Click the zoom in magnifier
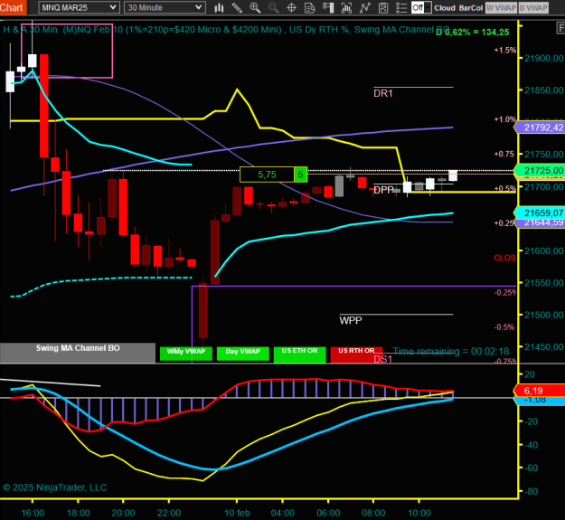 pyautogui.click(x=255, y=7)
